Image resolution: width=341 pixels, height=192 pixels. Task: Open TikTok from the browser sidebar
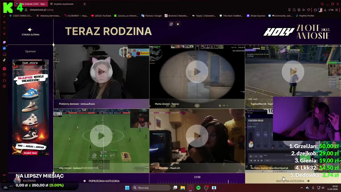click(x=4, y=60)
